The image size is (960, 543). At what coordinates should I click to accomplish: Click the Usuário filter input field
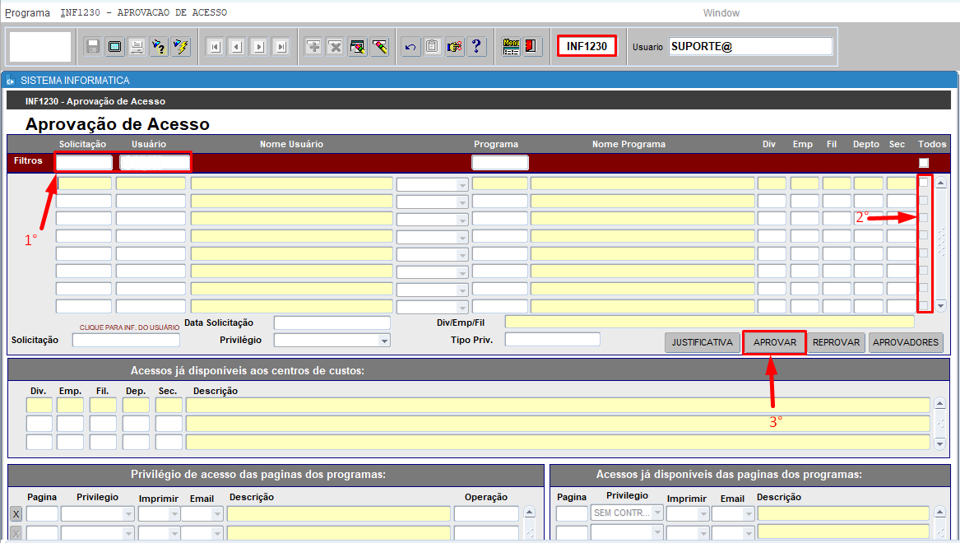pyautogui.click(x=155, y=162)
